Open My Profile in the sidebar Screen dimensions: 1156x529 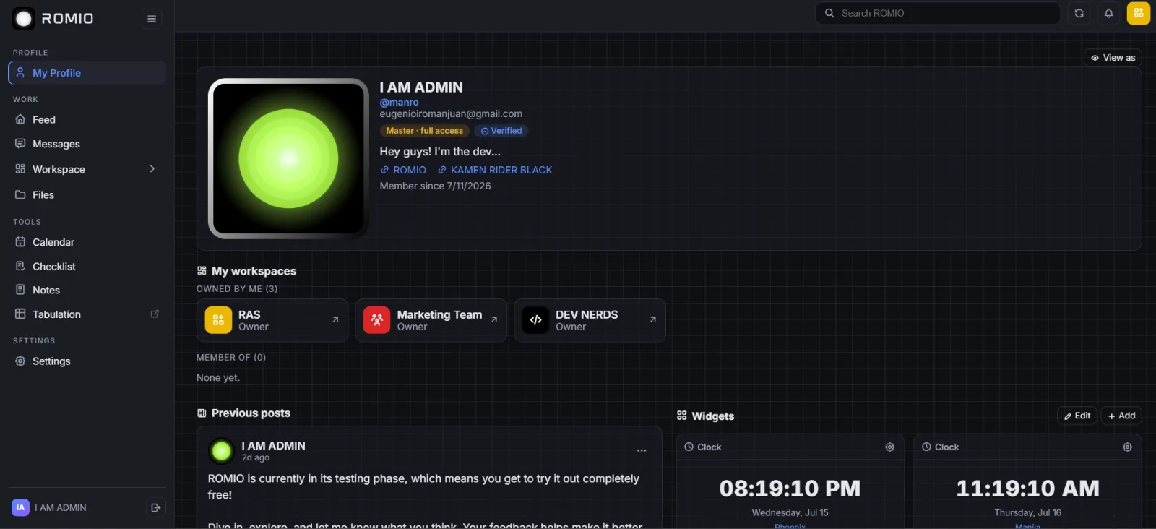point(87,73)
